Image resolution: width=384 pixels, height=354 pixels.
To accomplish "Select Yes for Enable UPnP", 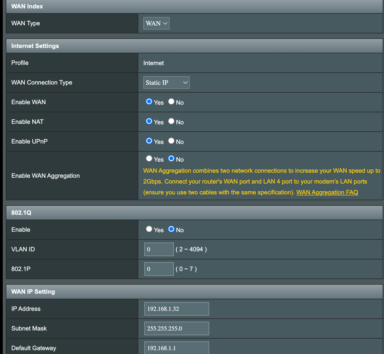I will pyautogui.click(x=149, y=141).
